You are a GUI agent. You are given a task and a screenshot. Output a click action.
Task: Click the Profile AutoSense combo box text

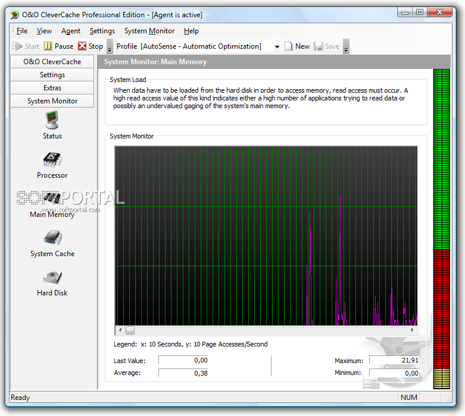[x=201, y=46]
